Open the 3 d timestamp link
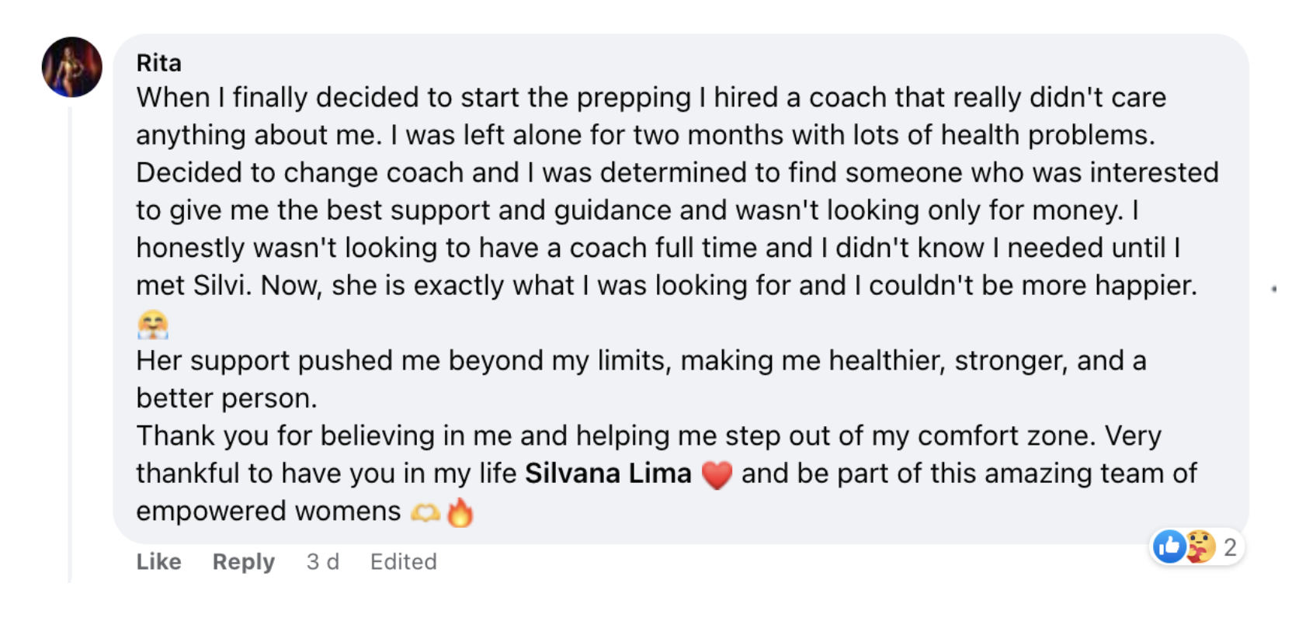Viewport: 1292px width, 621px height. pyautogui.click(x=322, y=561)
